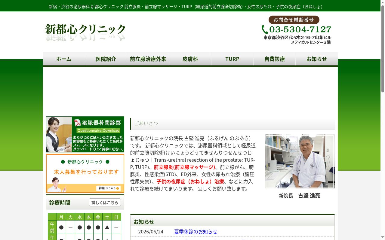Click the scrollbar up arrow
Screen dimensions: 385x240
coord(383,2)
